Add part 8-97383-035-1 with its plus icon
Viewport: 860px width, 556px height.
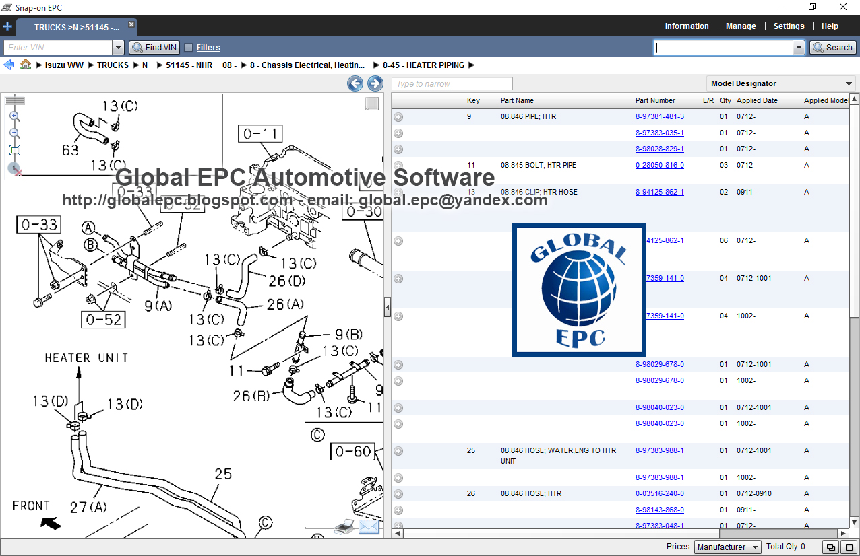(398, 133)
